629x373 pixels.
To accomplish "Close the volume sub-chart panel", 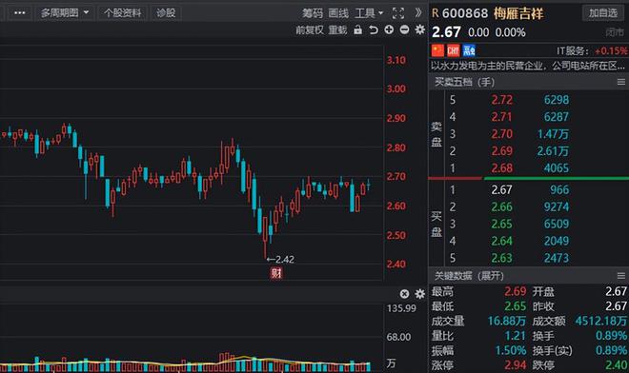I will (x=404, y=294).
